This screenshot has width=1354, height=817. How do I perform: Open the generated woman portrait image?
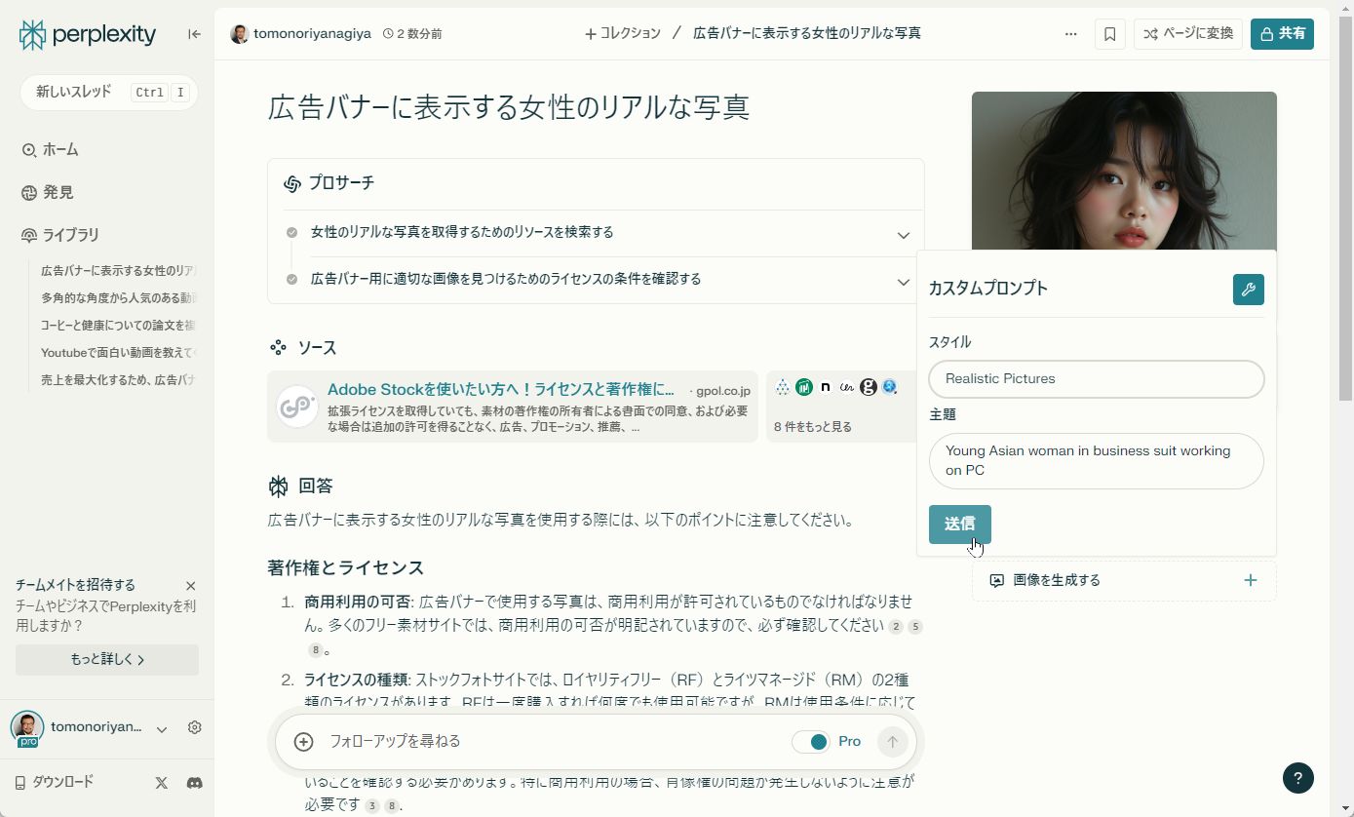(1123, 166)
